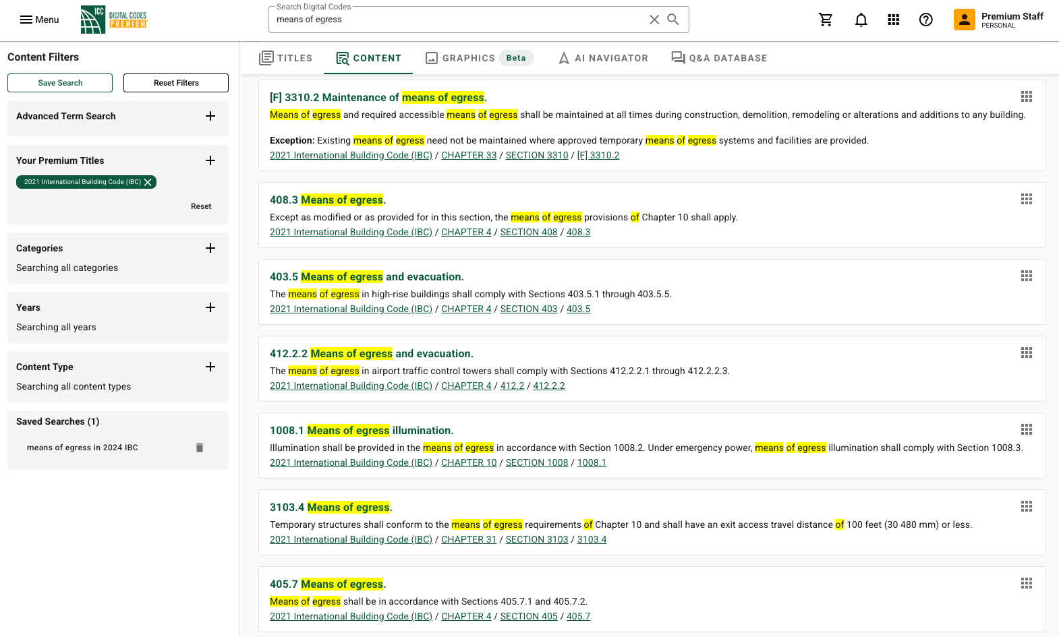Open result 1008.1 Means of egress illumination
The image size is (1059, 637).
[x=362, y=430]
